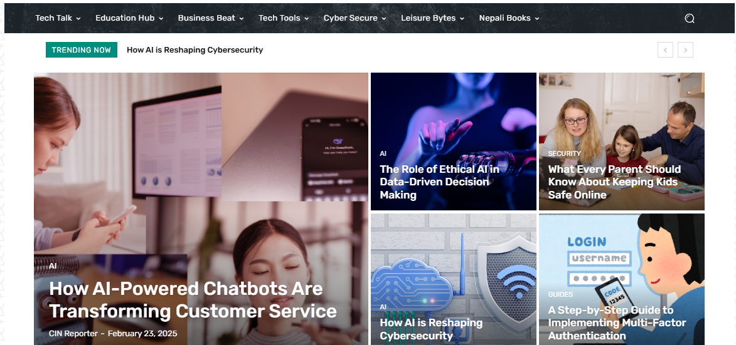The width and height of the screenshot is (736, 345).
Task: Show next trending headline arrow
Action: (685, 49)
